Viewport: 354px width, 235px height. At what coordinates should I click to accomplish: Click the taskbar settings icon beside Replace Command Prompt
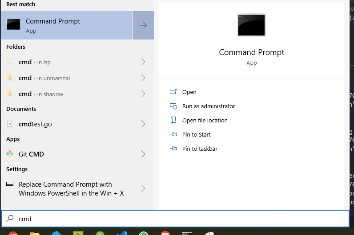pos(10,184)
